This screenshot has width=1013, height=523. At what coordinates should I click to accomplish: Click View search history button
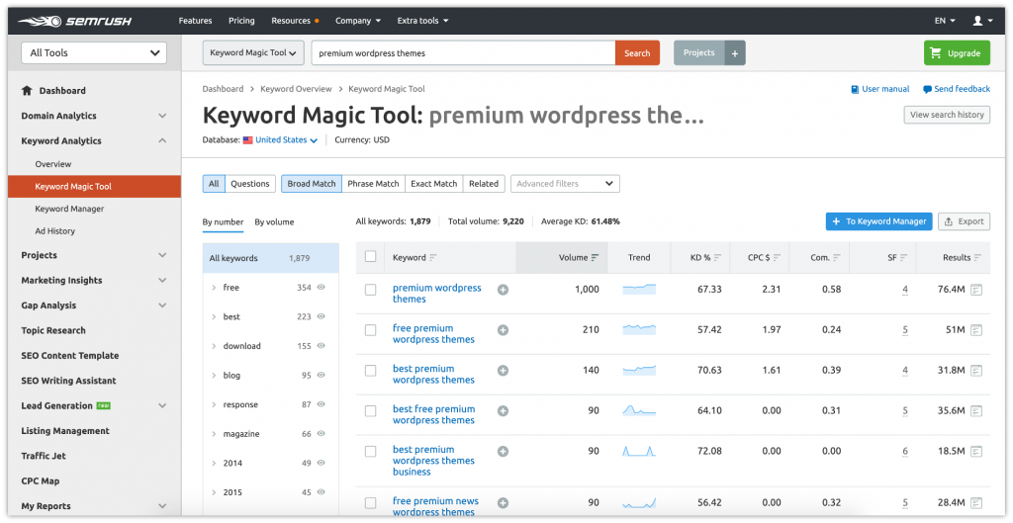point(947,115)
